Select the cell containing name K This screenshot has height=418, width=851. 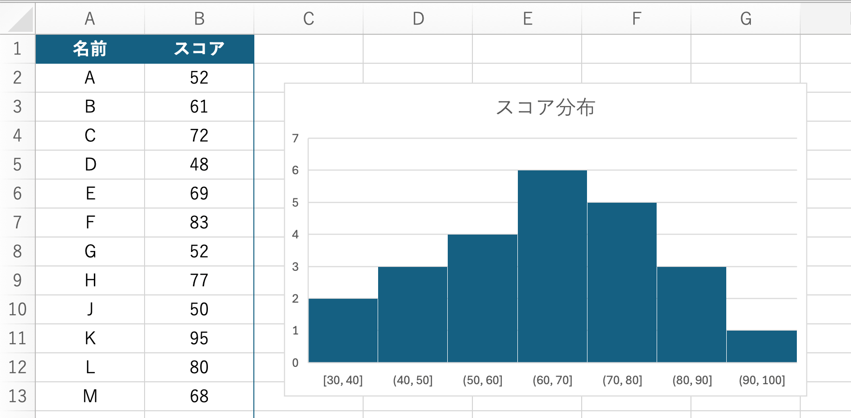tap(90, 338)
